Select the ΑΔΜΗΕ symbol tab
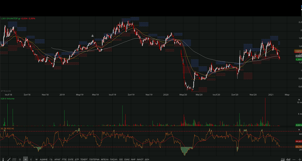 44,159
